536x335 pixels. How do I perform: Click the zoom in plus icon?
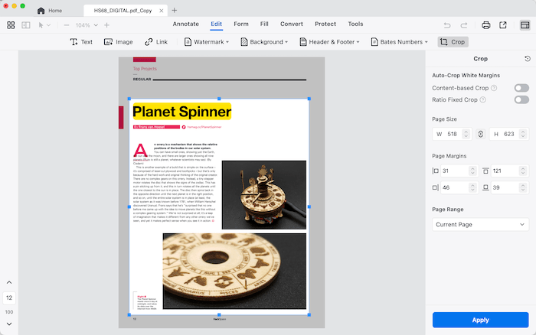(x=106, y=25)
